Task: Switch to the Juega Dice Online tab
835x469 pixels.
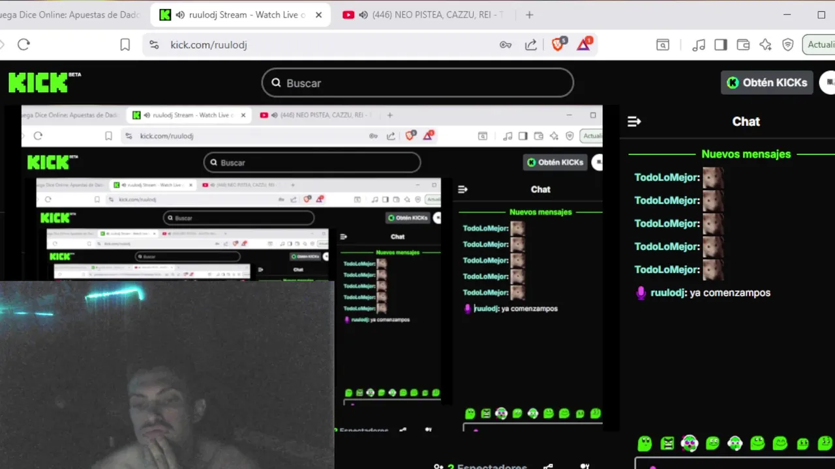Action: (x=70, y=14)
